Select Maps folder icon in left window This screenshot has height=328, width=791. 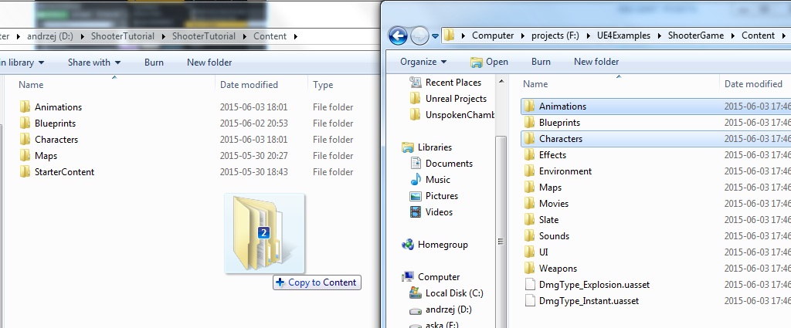tap(25, 155)
